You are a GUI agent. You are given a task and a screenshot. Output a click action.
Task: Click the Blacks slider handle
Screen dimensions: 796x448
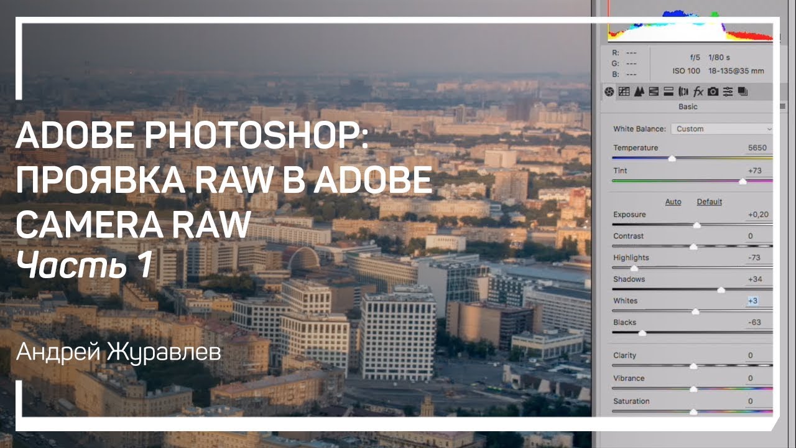pos(642,334)
